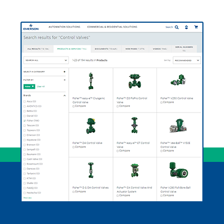Open the Search All dropdown
The image size is (224, 224).
(46, 60)
